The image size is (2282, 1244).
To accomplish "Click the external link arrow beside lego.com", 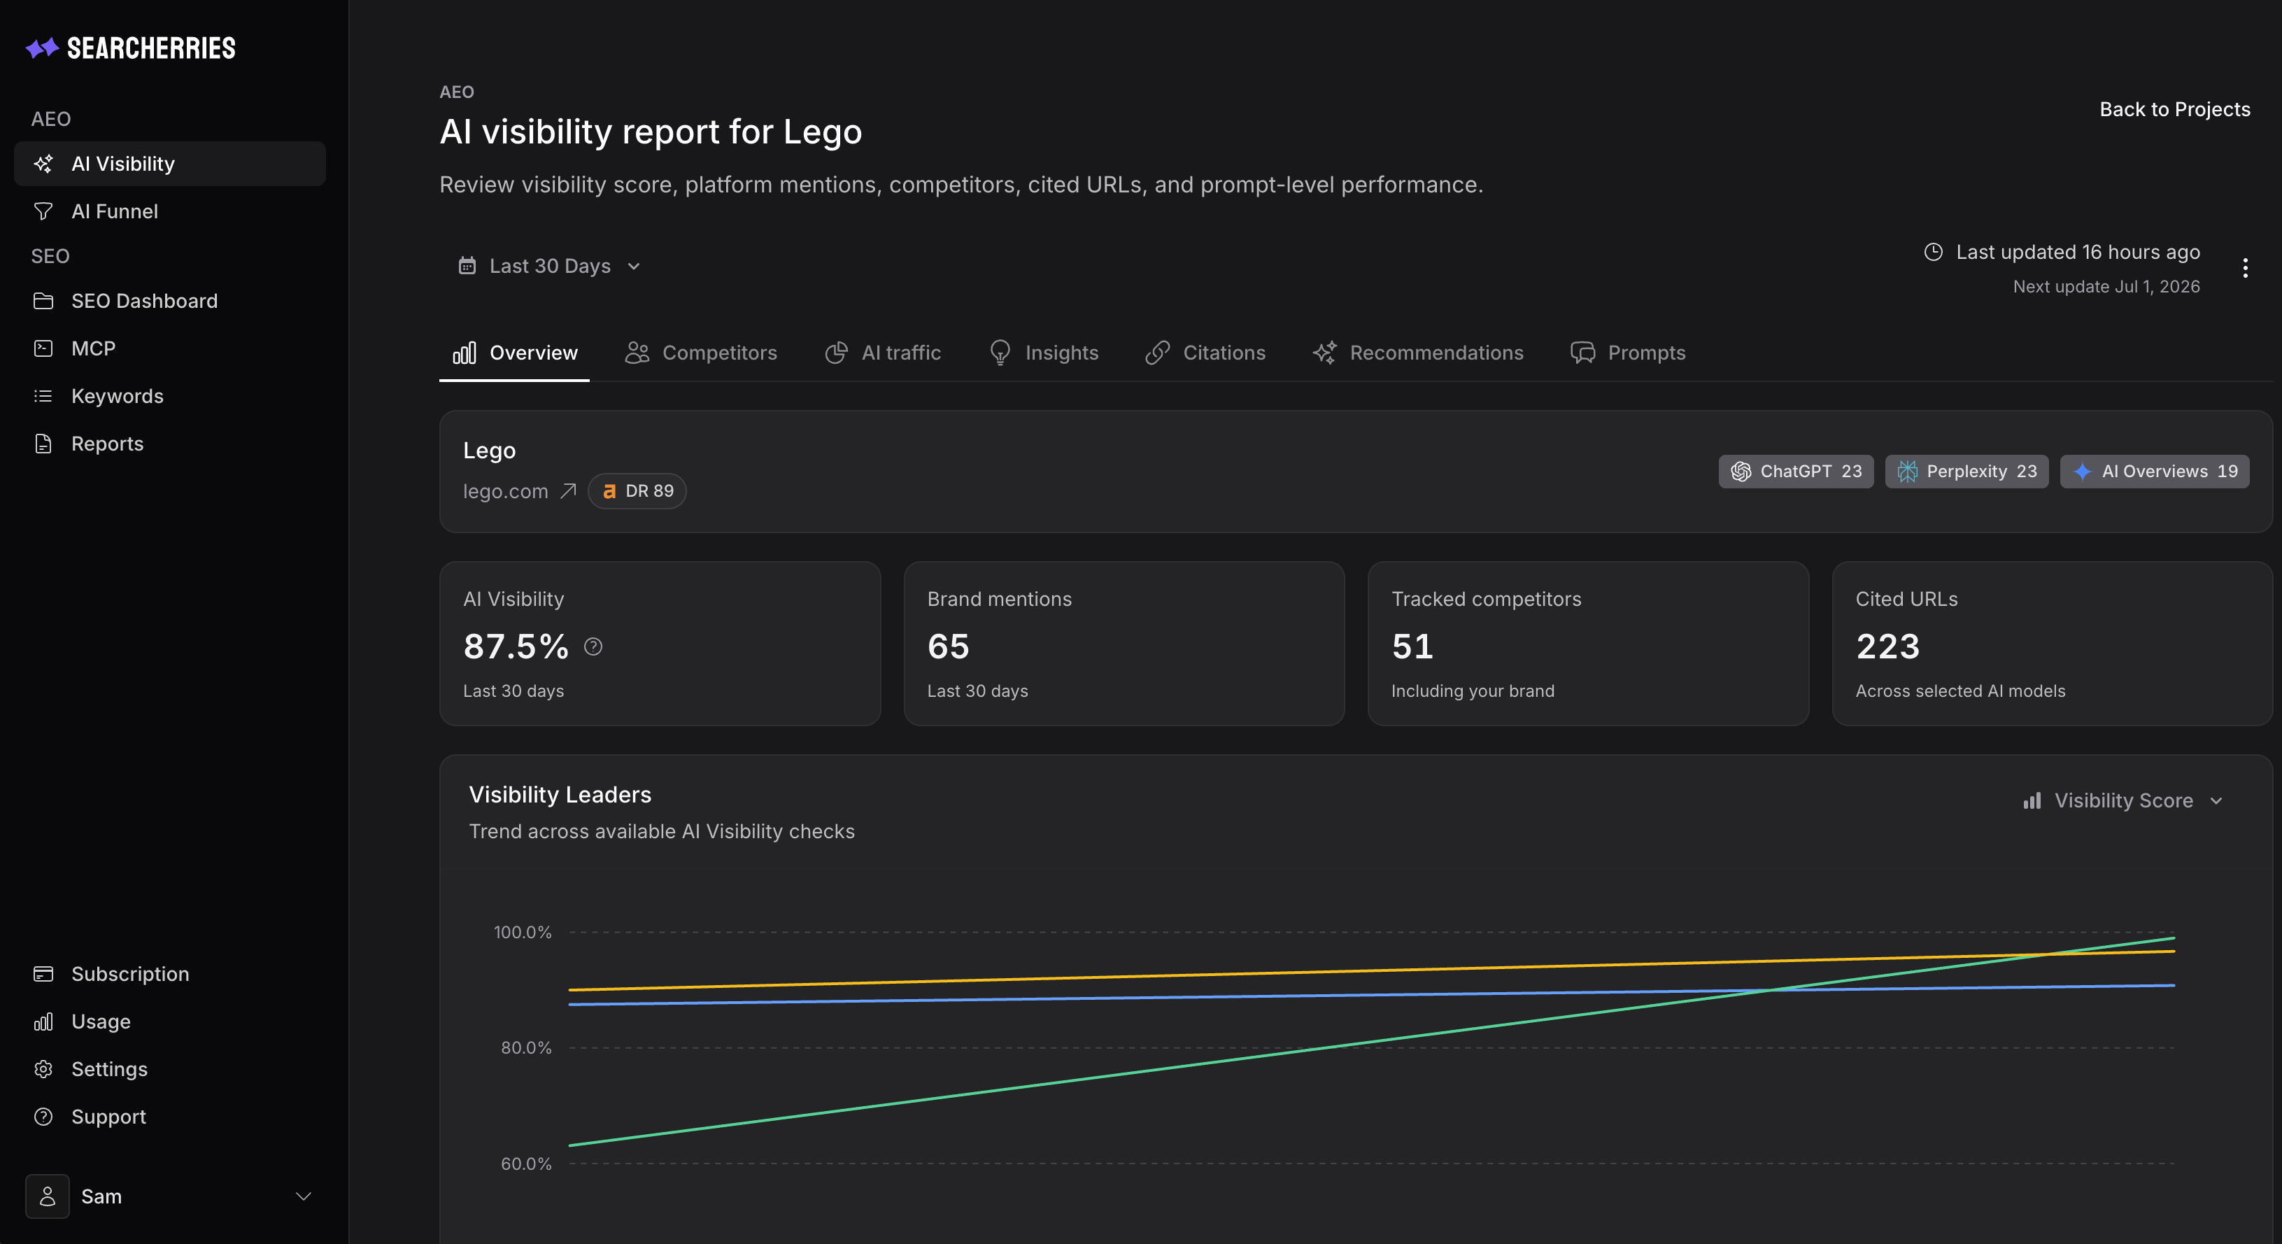I will (569, 491).
